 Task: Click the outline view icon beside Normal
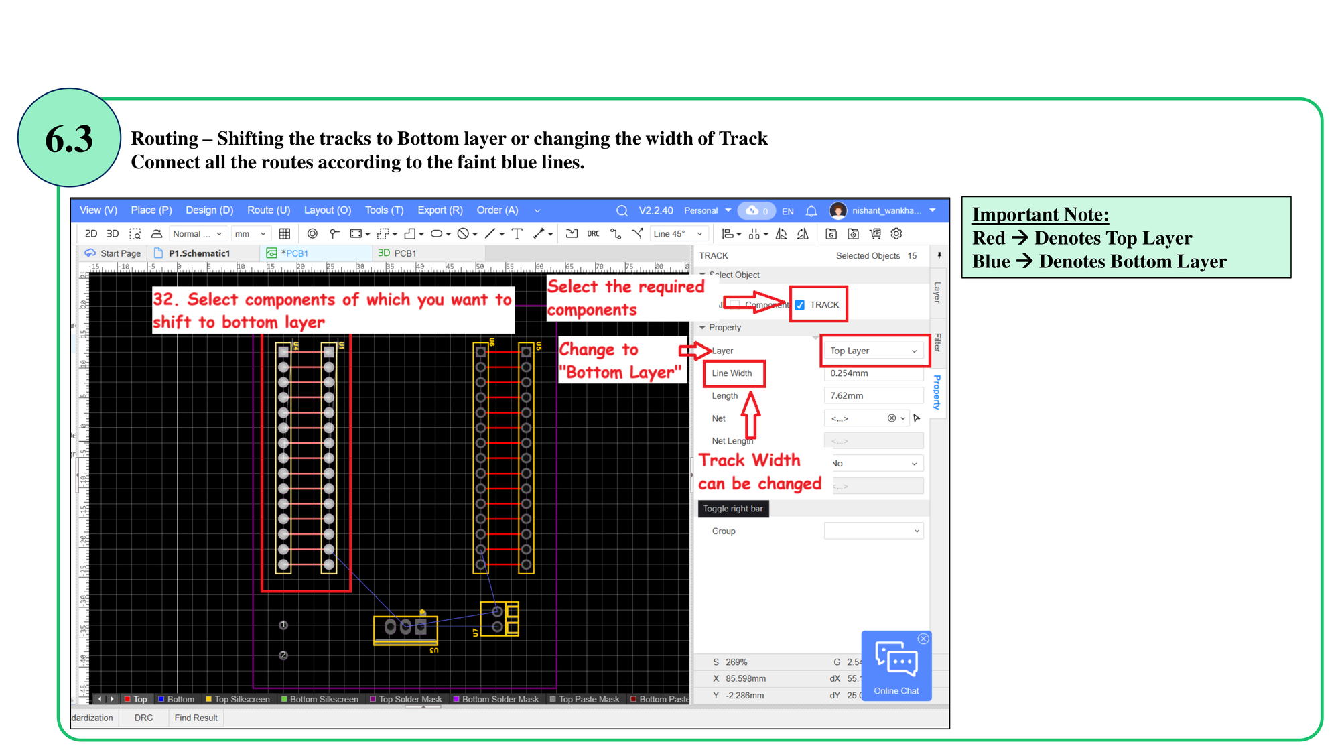156,234
